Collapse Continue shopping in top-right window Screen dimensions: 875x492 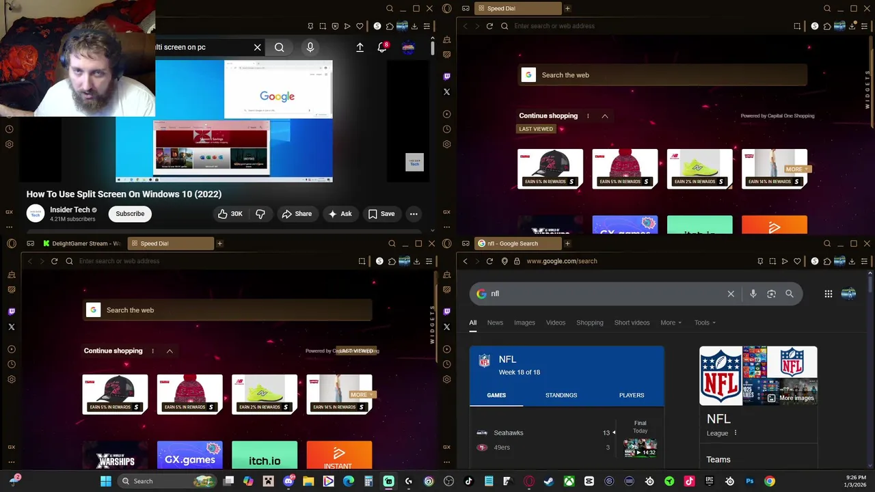[x=604, y=116]
